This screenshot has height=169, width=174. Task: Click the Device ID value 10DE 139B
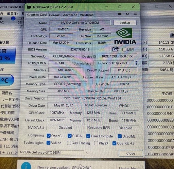118,56
